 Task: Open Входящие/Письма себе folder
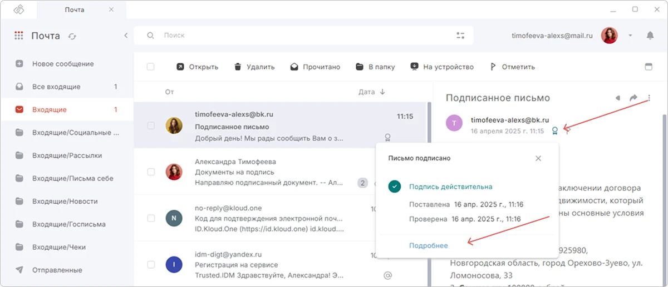pyautogui.click(x=67, y=178)
